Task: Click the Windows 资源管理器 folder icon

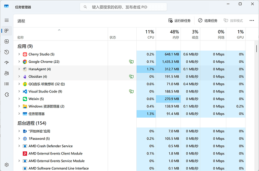Action: tap(25, 106)
